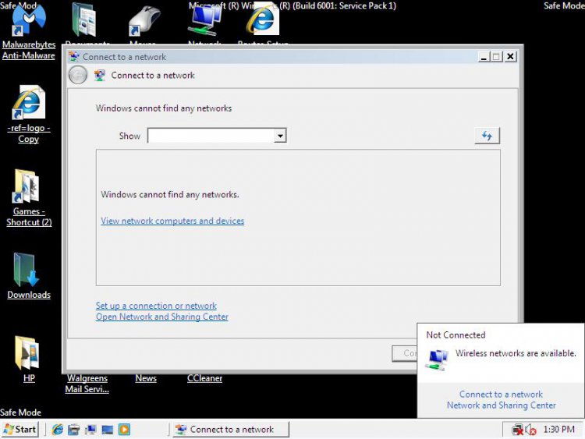
Task: Open the Documents folder desktop icon
Action: point(84,22)
